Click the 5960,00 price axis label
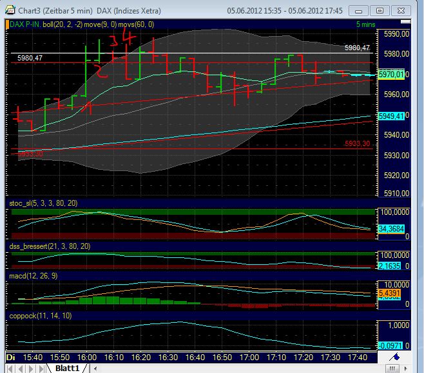 point(396,95)
